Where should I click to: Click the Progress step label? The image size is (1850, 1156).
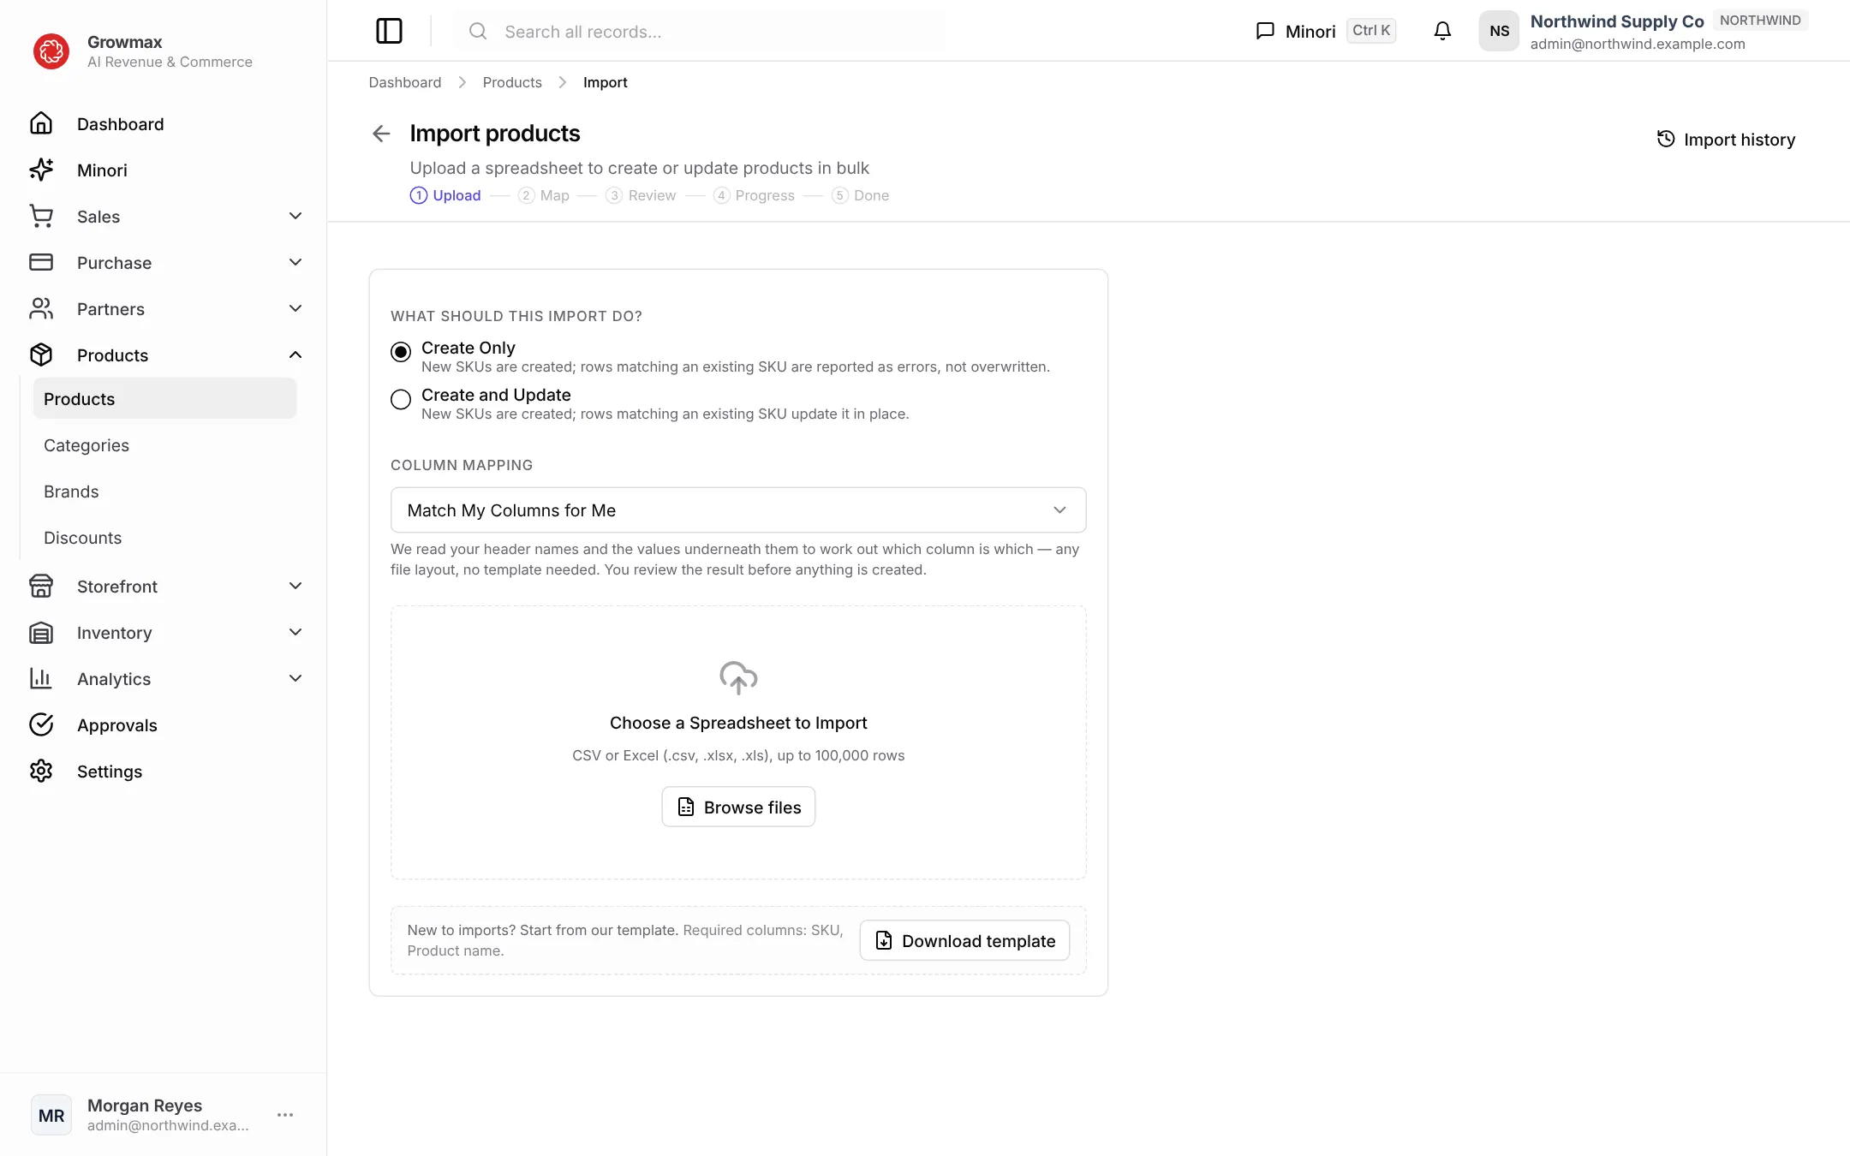coord(765,195)
